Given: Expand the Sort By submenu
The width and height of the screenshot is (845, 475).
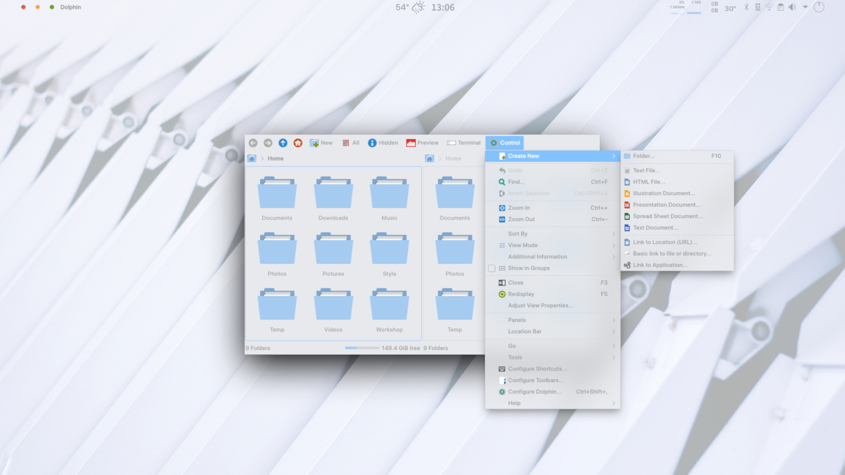Looking at the screenshot, I should 552,234.
